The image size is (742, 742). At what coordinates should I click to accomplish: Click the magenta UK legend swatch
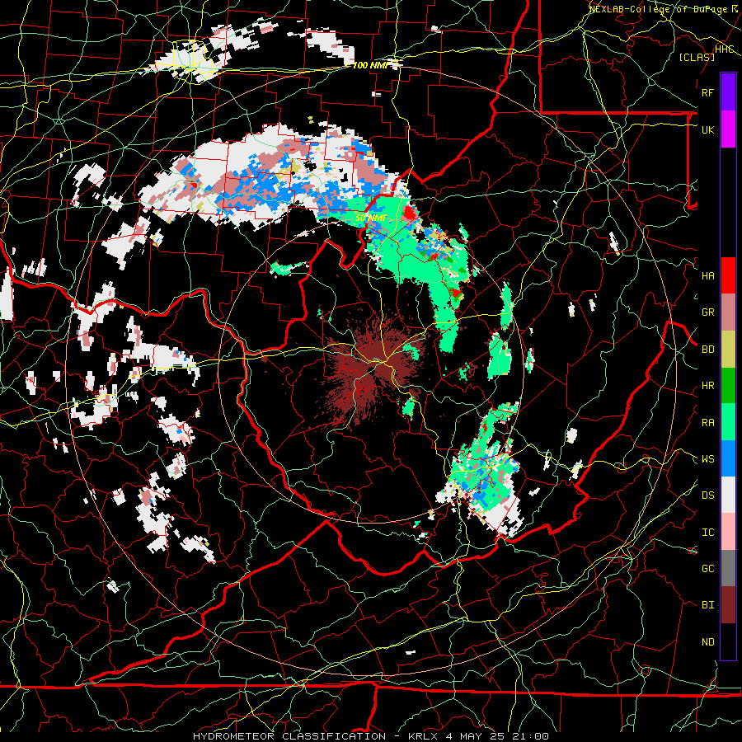click(728, 129)
